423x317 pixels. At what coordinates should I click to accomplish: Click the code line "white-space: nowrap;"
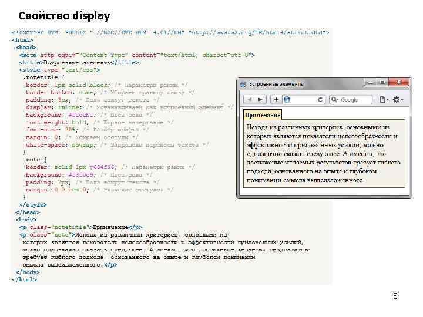(61, 145)
